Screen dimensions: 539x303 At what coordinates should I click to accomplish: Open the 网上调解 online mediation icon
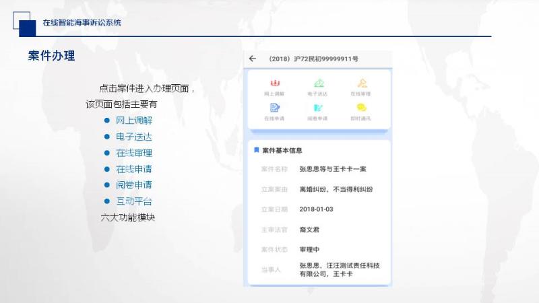pyautogui.click(x=274, y=83)
